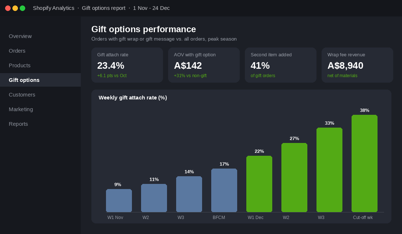Image resolution: width=402 pixels, height=234 pixels.
Task: Select the December W2 27% bar
Action: (x=294, y=178)
